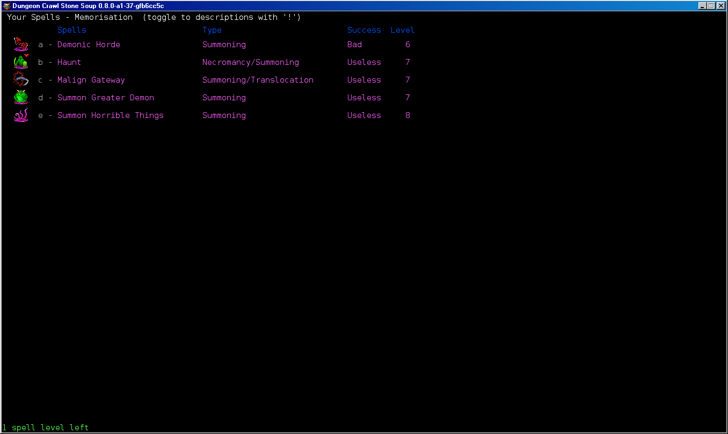Click the Useless rating for Malign Gateway
Viewport: 728px width, 434px height.
[x=364, y=80]
